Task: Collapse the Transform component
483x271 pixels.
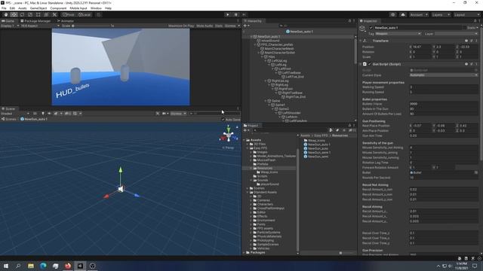Action: tap(361, 41)
